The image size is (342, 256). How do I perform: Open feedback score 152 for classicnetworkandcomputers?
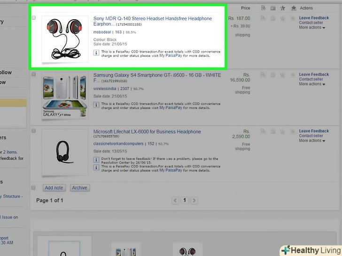(151, 143)
